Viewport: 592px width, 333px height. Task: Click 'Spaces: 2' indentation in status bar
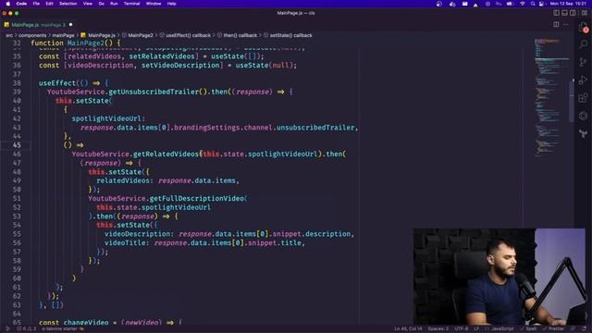[x=438, y=329]
